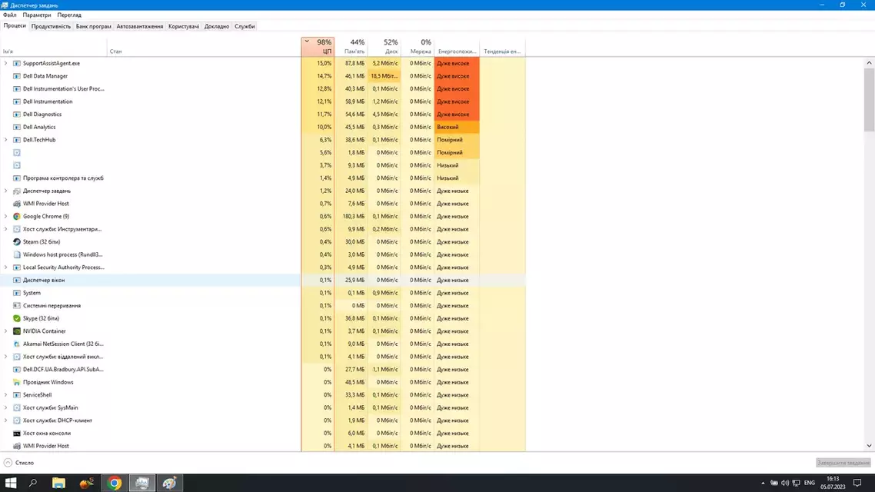This screenshot has width=875, height=492.
Task: Switch to the Автозавантаження tab
Action: click(x=139, y=26)
